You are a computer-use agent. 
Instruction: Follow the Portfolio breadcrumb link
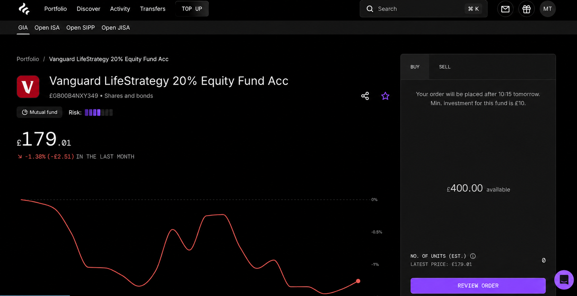[x=28, y=59]
